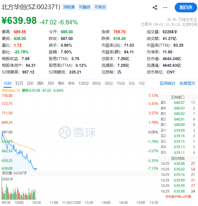The height and width of the screenshot is (206, 198).
Task: Click the 卖1 price 640.00
Action: (x=179, y=125)
